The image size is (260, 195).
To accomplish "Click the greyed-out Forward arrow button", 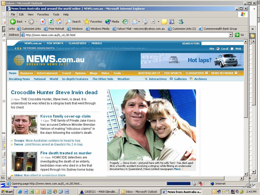I will (31, 22).
